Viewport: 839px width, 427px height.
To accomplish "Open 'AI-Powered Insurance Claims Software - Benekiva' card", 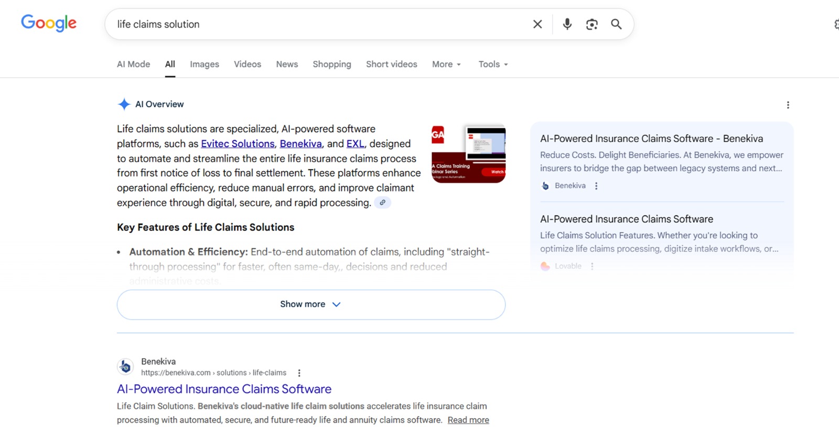I will click(x=651, y=138).
